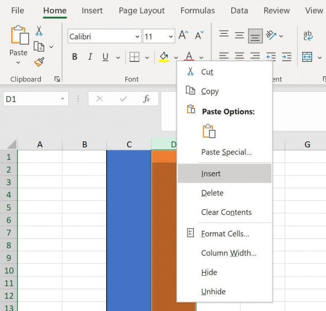Viewport: 326px width, 311px height.
Task: Click Column Width in the context menu
Action: point(229,253)
